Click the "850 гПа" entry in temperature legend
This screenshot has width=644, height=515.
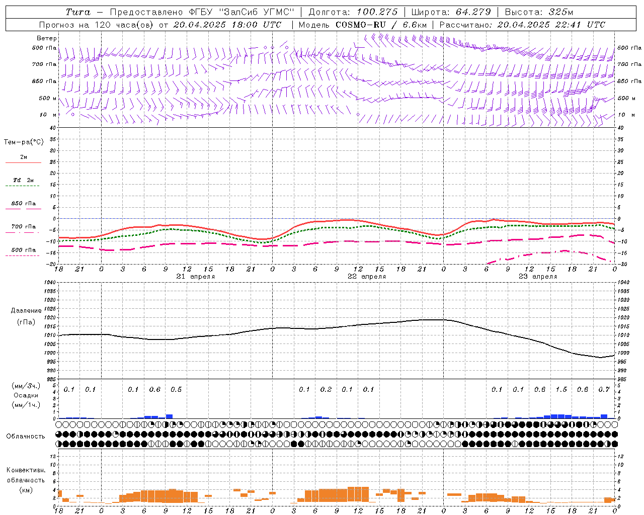pyautogui.click(x=24, y=204)
